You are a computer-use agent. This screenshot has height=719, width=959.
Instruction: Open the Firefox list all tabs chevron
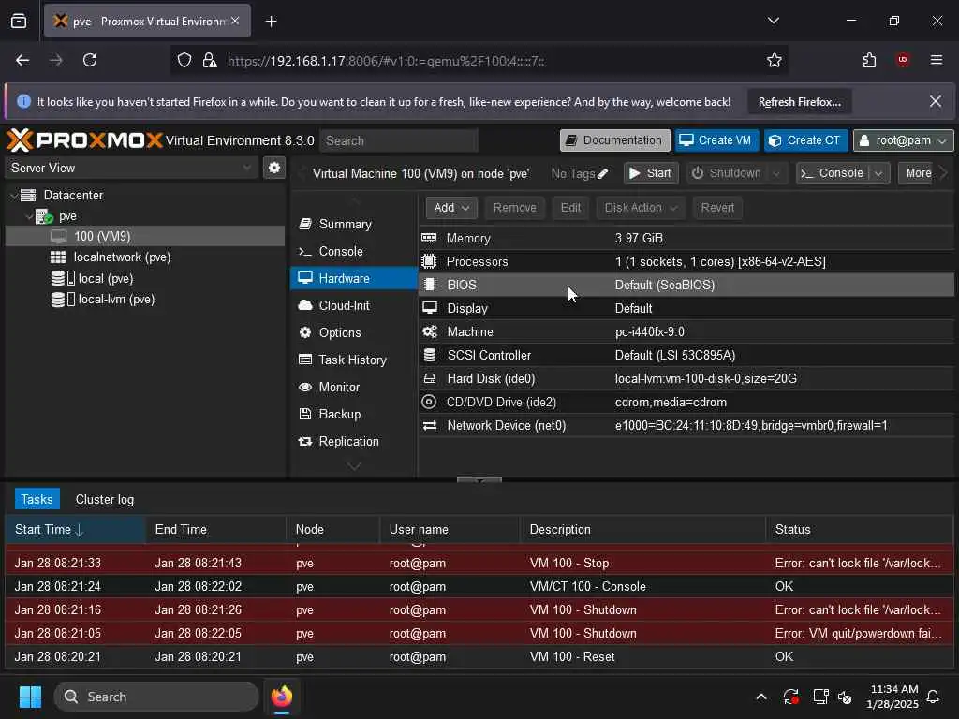pos(773,21)
